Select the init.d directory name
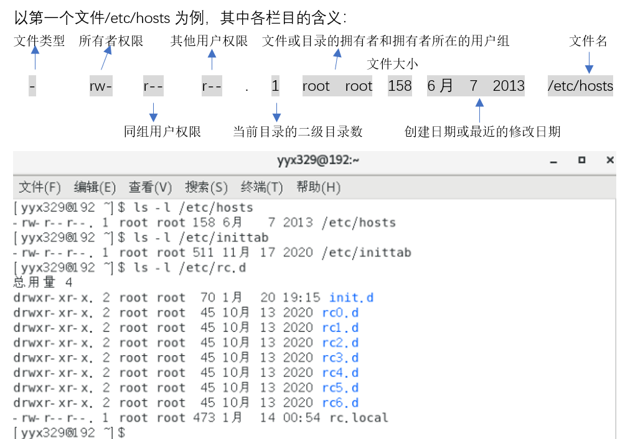This screenshot has width=620, height=439. tap(352, 298)
